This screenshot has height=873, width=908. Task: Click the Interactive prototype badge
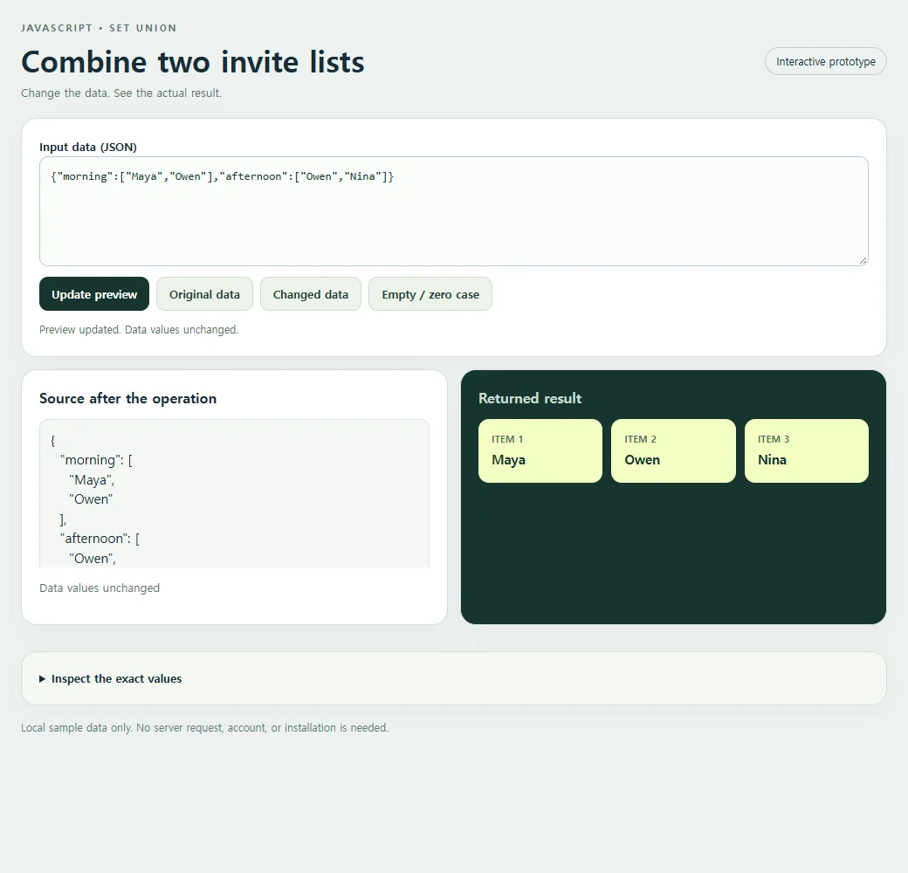click(826, 61)
